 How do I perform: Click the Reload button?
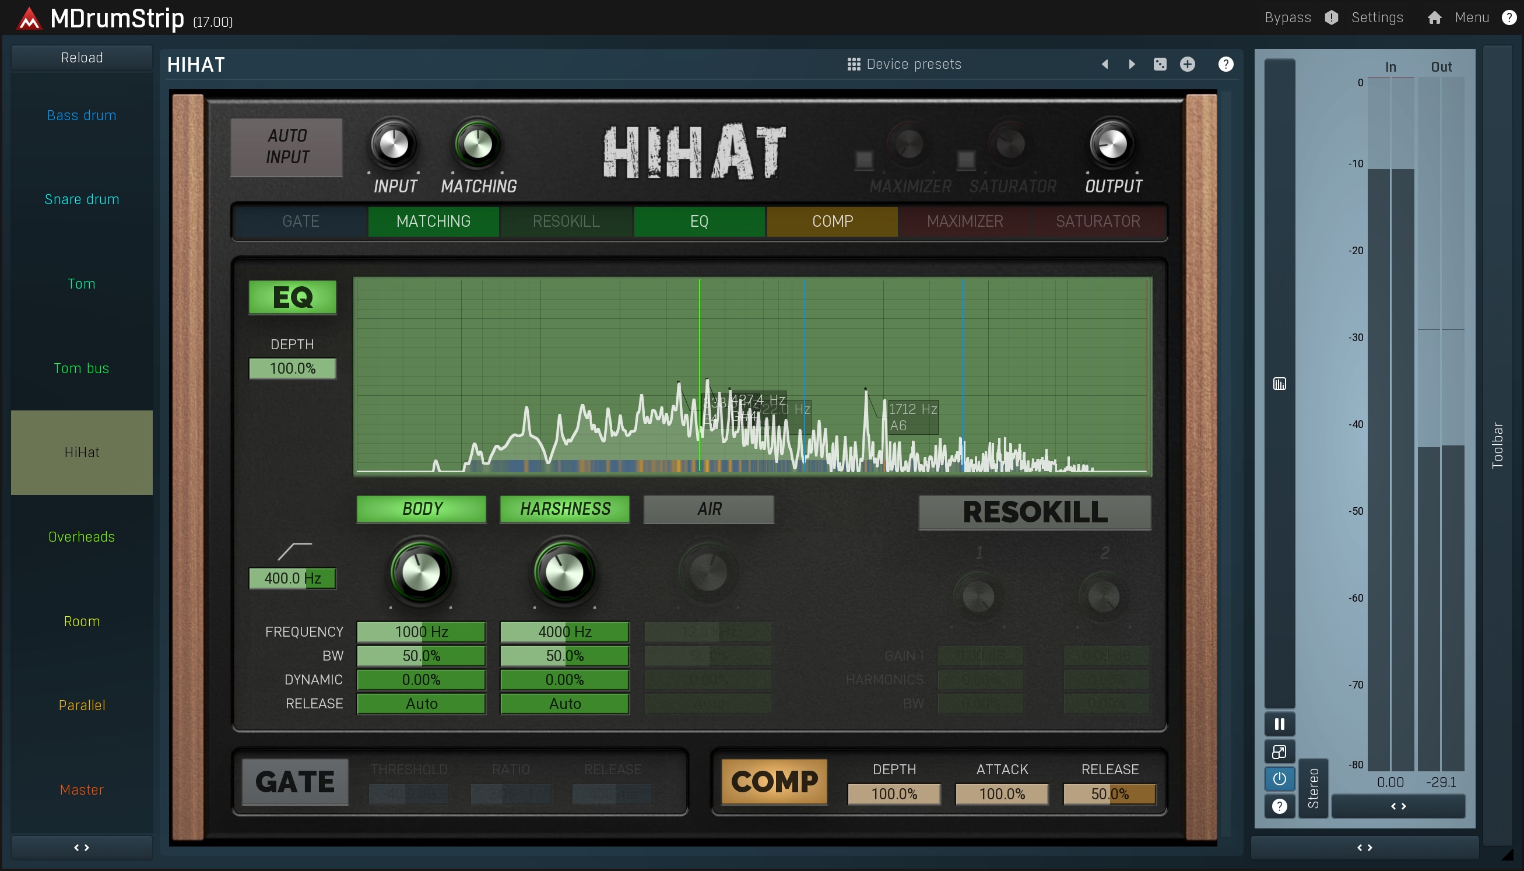[82, 58]
